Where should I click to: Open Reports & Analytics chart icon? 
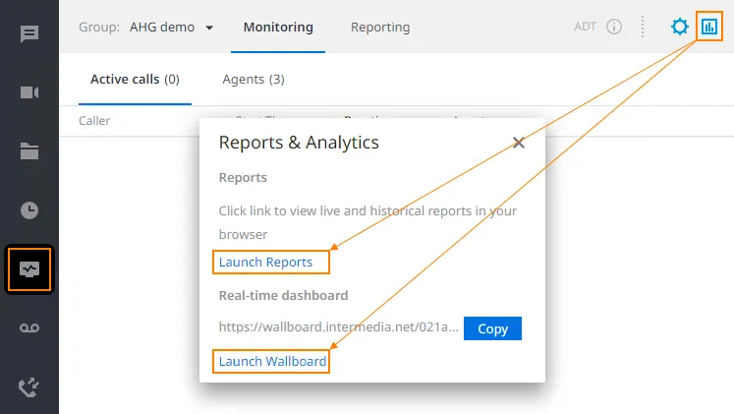[x=709, y=27]
